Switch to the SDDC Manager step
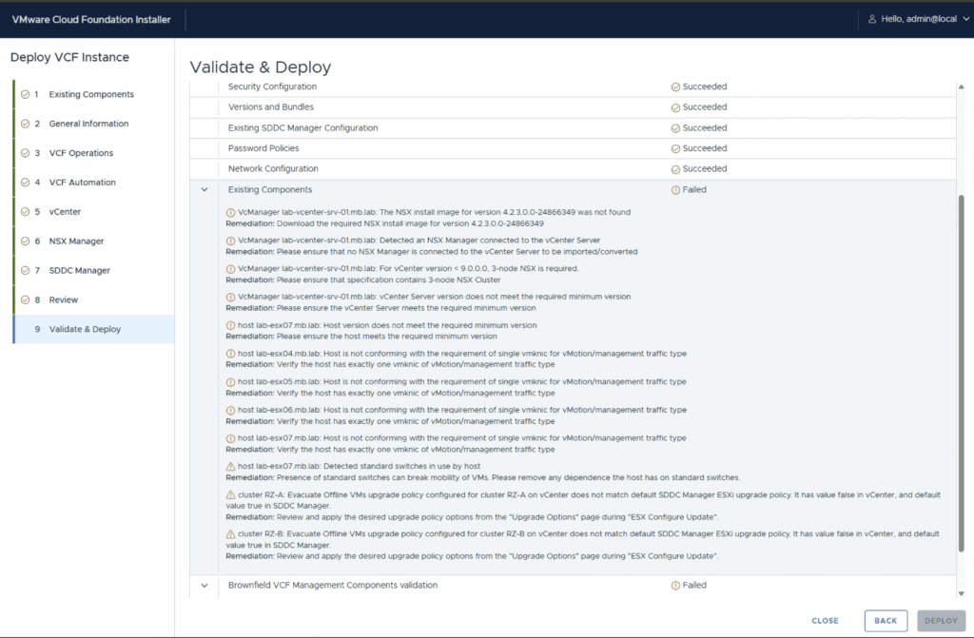974x638 pixels. tap(79, 271)
